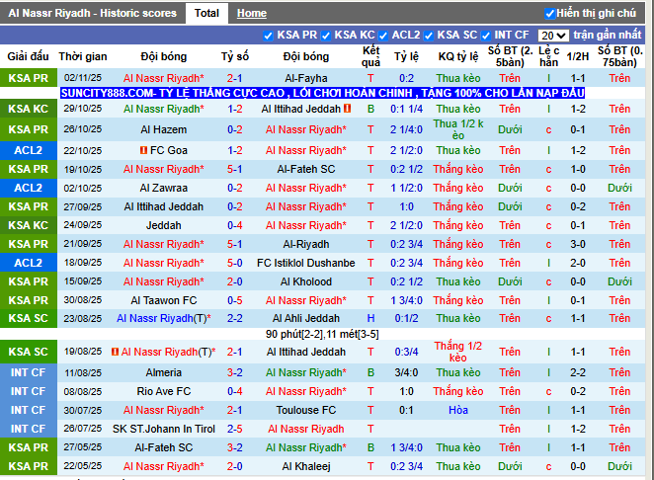654x480 pixels.
Task: Select the KSA SC league cell dated 23/08/25
Action: (29, 319)
